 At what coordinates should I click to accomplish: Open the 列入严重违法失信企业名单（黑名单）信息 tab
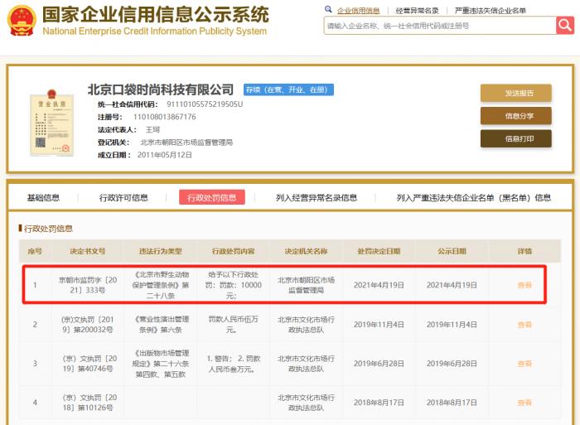click(473, 197)
